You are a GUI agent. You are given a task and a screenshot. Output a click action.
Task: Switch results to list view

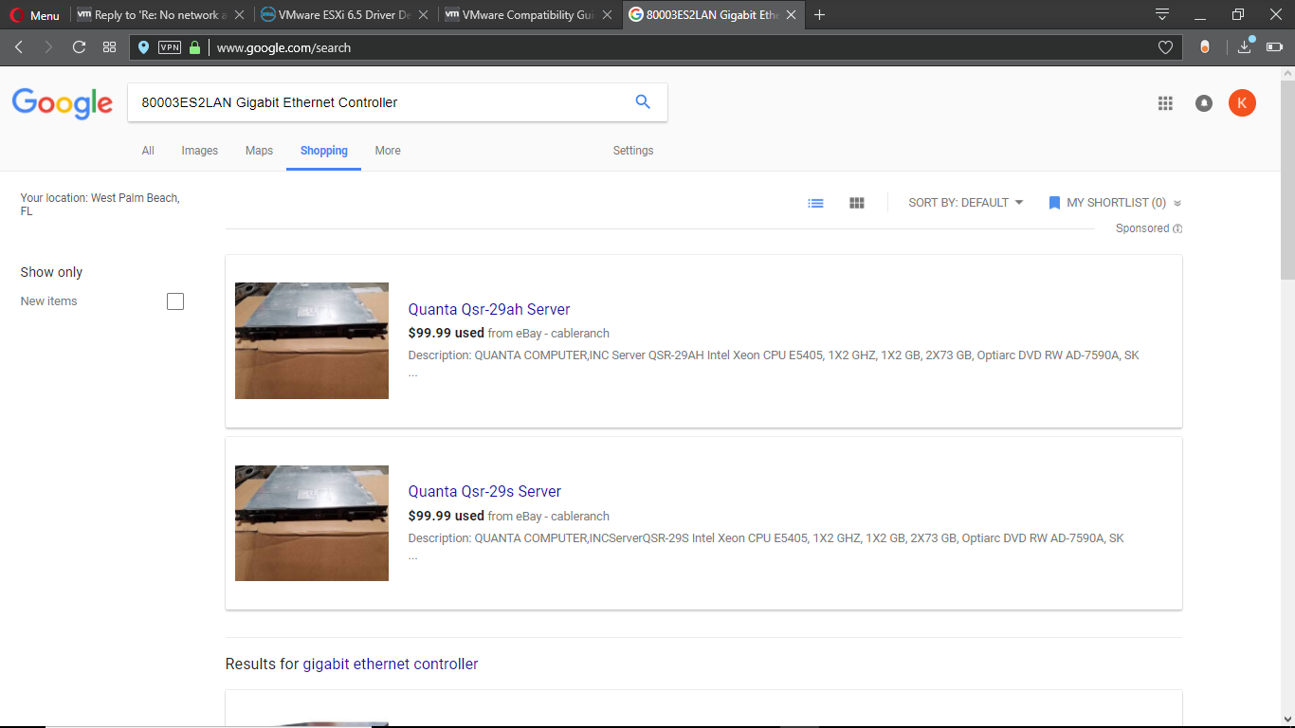click(x=815, y=203)
